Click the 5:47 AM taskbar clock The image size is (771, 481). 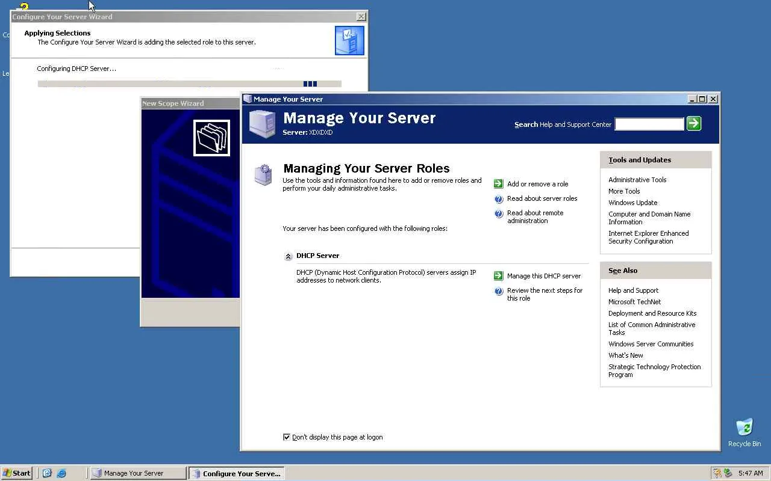tap(751, 473)
